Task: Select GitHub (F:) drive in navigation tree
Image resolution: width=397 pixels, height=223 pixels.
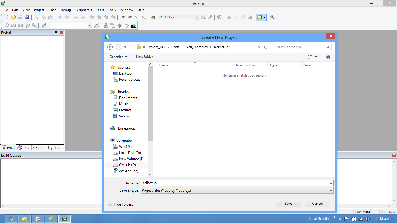Action: (x=127, y=165)
